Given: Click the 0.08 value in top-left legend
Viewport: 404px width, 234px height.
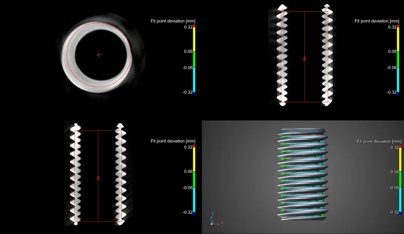Looking at the screenshot, I should coord(189,51).
